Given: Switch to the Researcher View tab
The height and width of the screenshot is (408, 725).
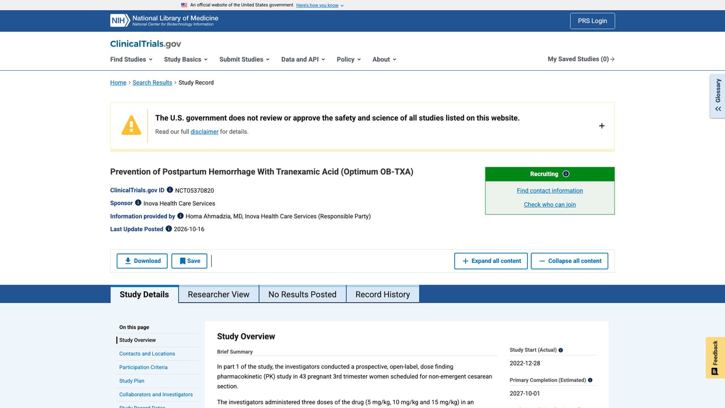Looking at the screenshot, I should point(219,294).
